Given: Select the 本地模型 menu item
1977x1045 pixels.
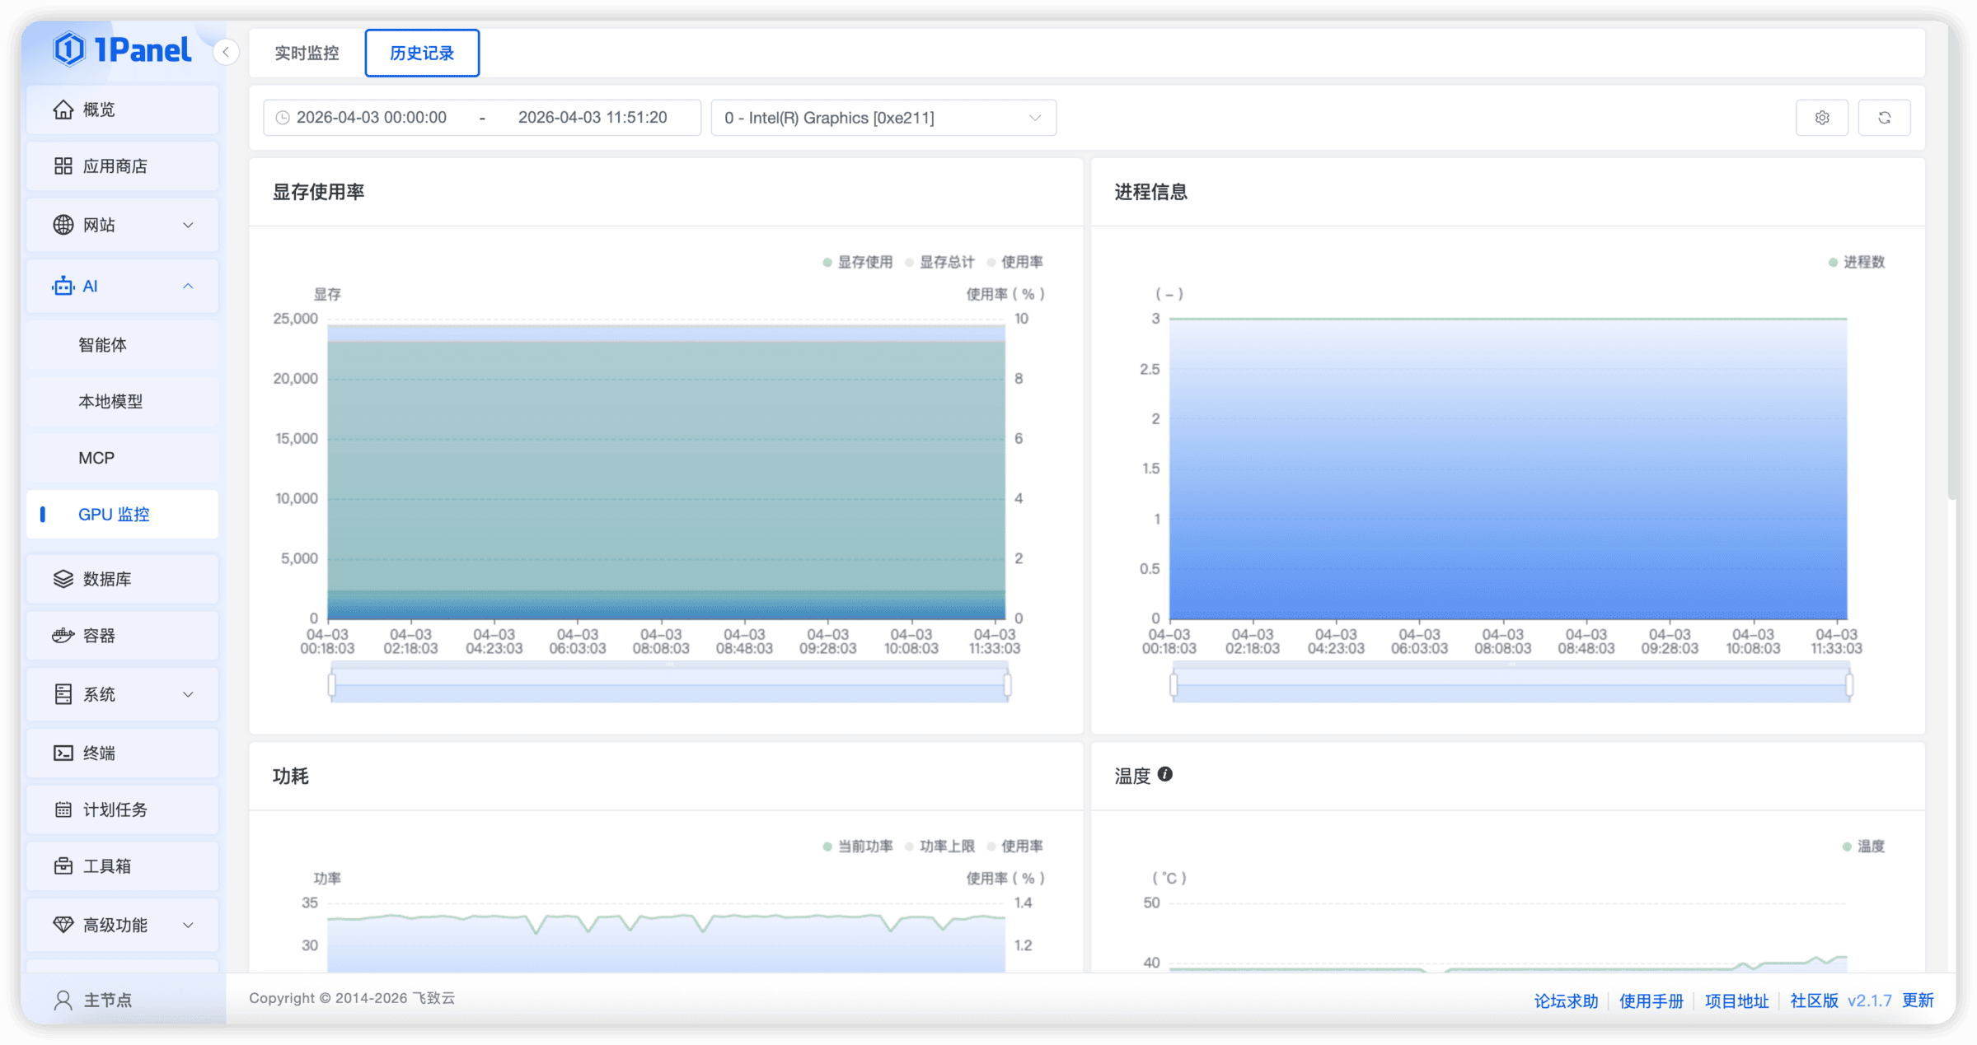Looking at the screenshot, I should (x=110, y=401).
